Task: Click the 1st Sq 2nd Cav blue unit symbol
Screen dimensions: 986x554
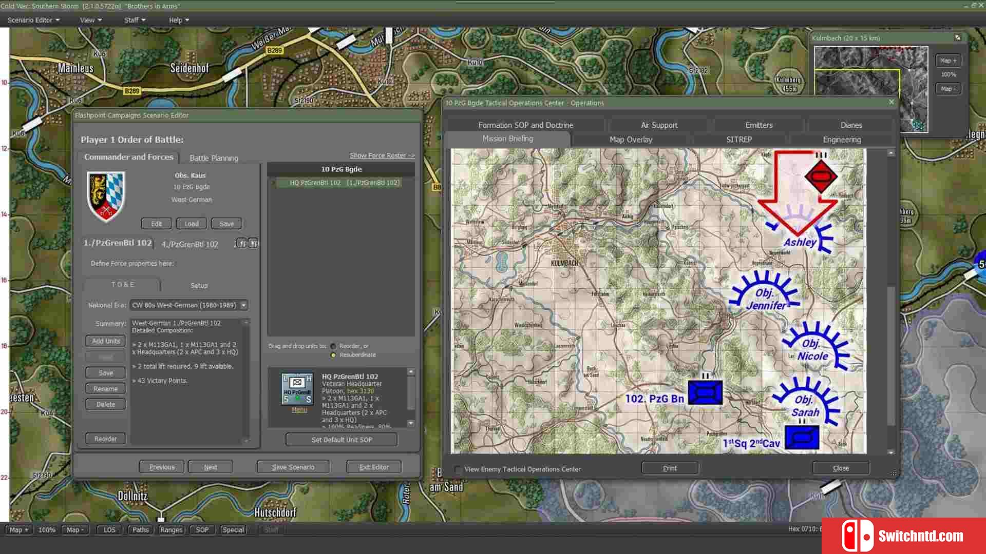Action: [x=802, y=438]
